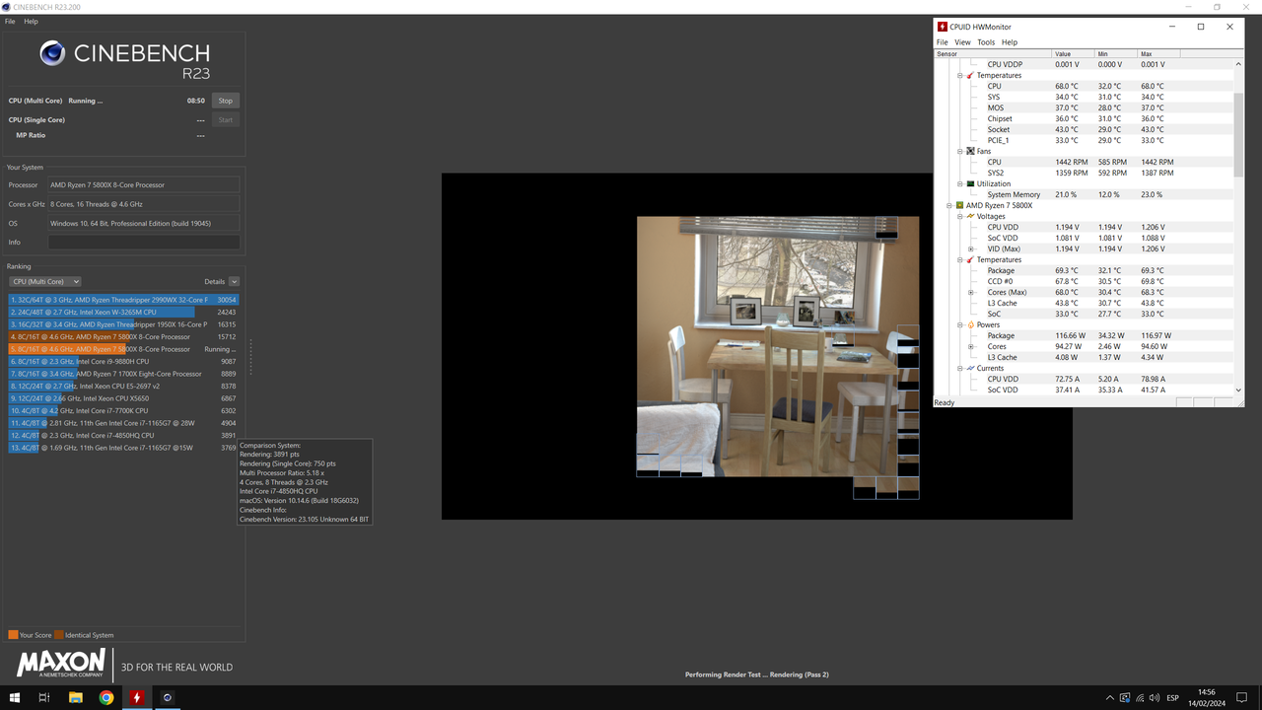Click the HWMonitor scrollbar down arrow
The width and height of the screenshot is (1262, 710).
tap(1239, 390)
